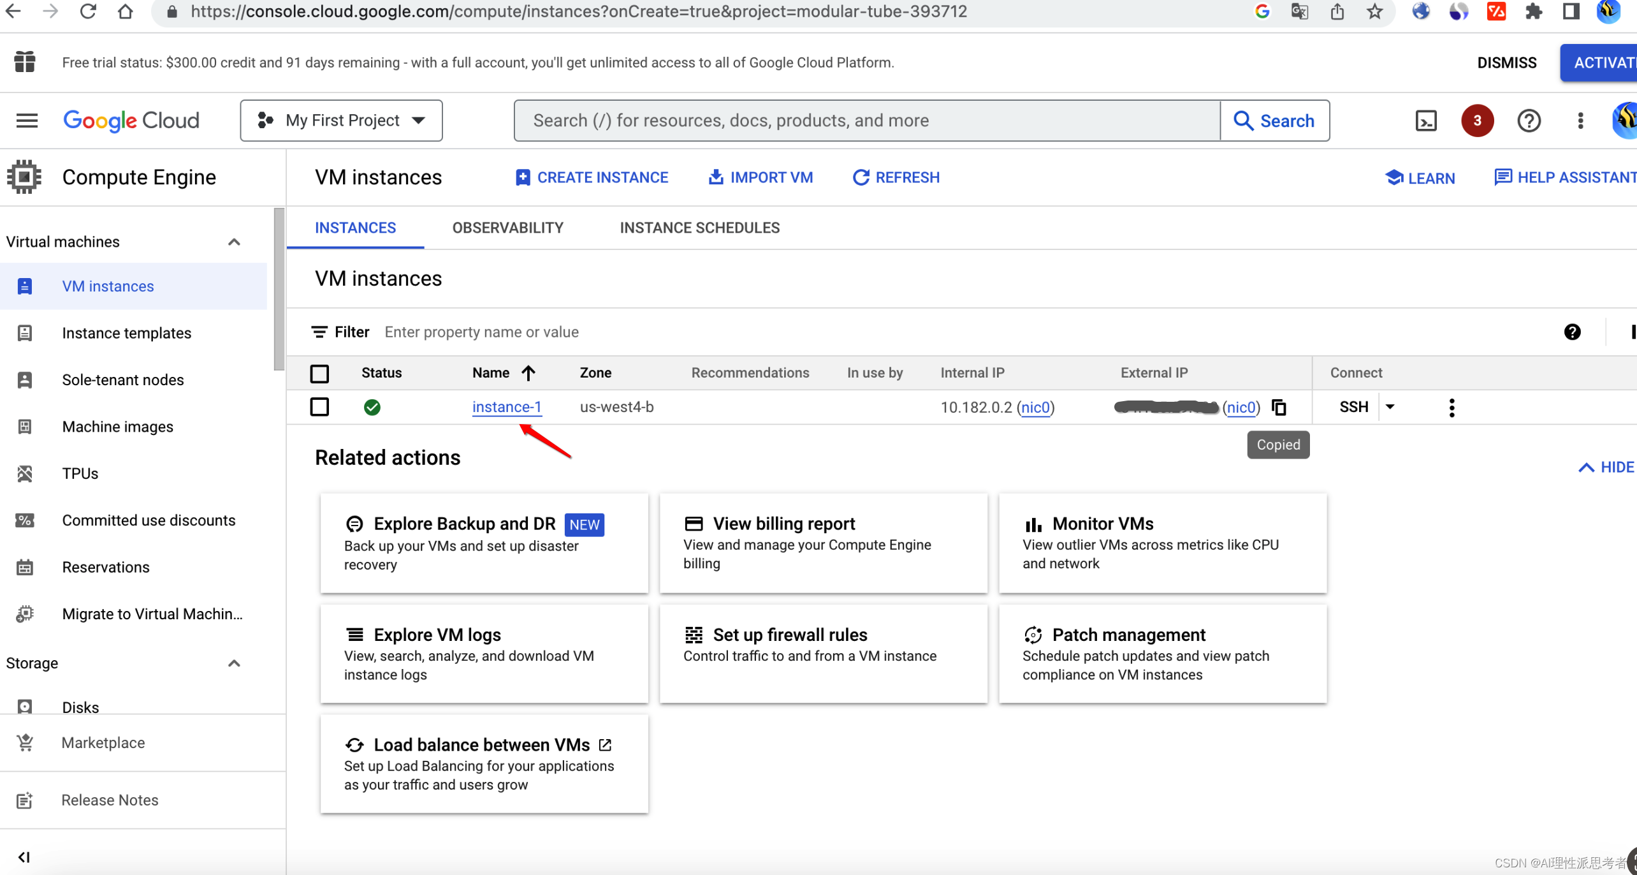Open the instance-1 link
This screenshot has height=875, width=1637.
tap(507, 407)
